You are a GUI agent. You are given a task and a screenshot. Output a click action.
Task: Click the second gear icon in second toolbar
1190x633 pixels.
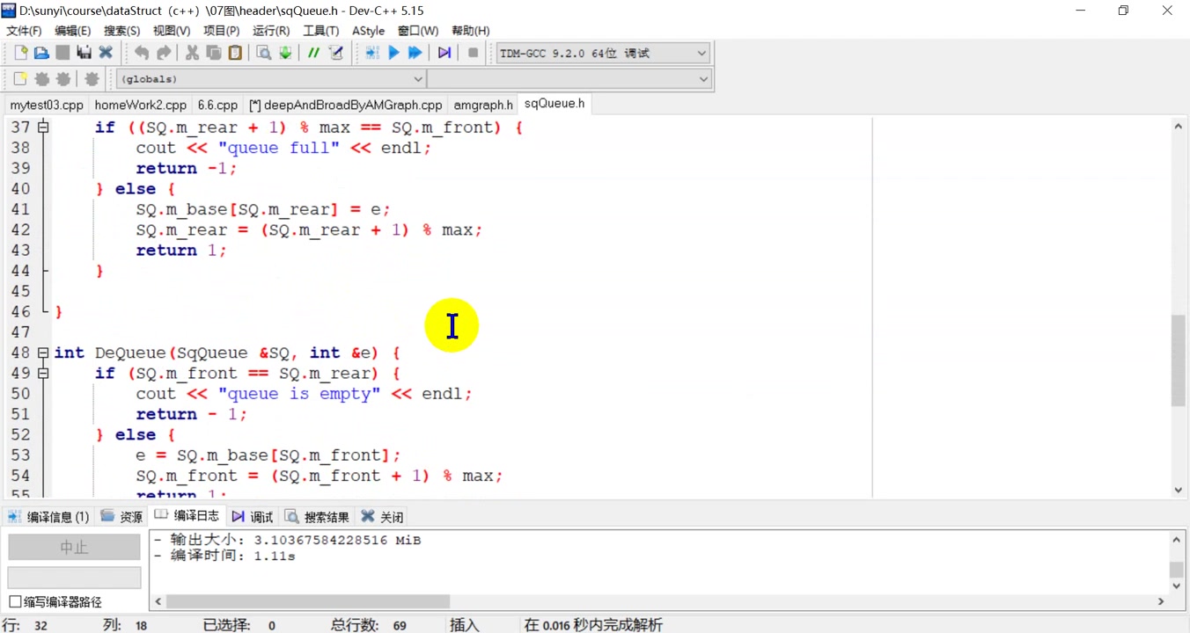(62, 79)
